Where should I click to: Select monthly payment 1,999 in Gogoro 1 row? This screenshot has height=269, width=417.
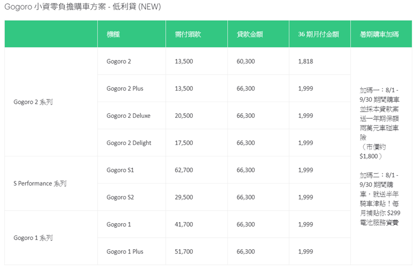(x=305, y=224)
